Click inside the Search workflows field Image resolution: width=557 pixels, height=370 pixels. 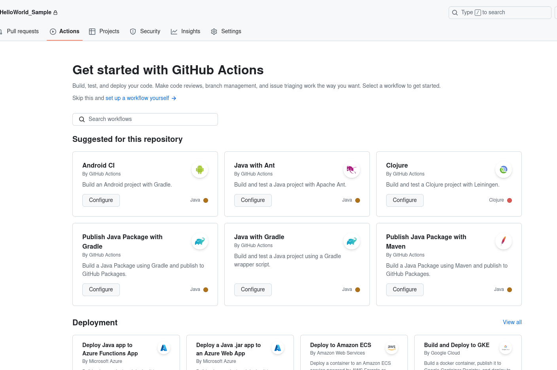(145, 119)
